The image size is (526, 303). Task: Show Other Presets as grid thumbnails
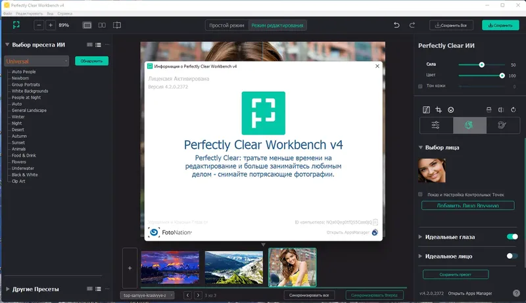[x=89, y=289]
